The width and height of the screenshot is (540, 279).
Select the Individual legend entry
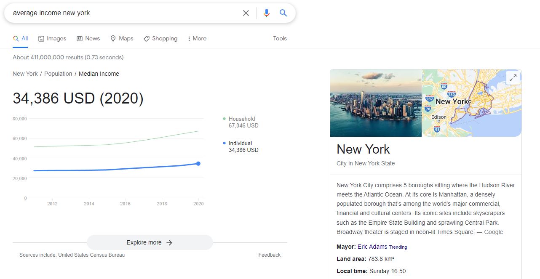[241, 146]
